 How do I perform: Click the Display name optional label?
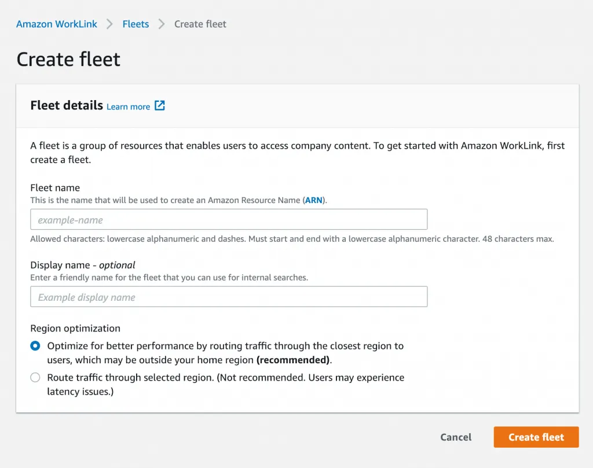pyautogui.click(x=83, y=265)
